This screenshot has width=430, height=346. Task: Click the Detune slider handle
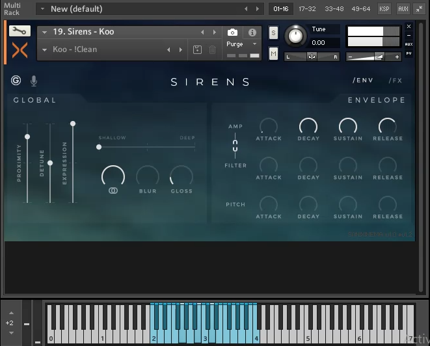click(x=50, y=163)
